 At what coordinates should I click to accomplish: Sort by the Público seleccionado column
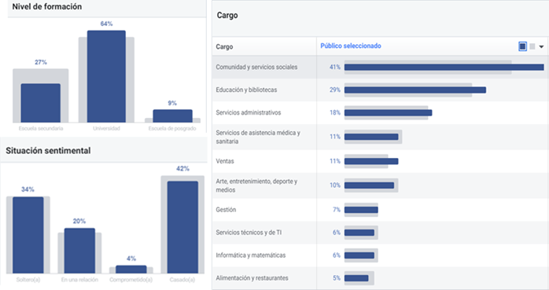[x=351, y=46]
